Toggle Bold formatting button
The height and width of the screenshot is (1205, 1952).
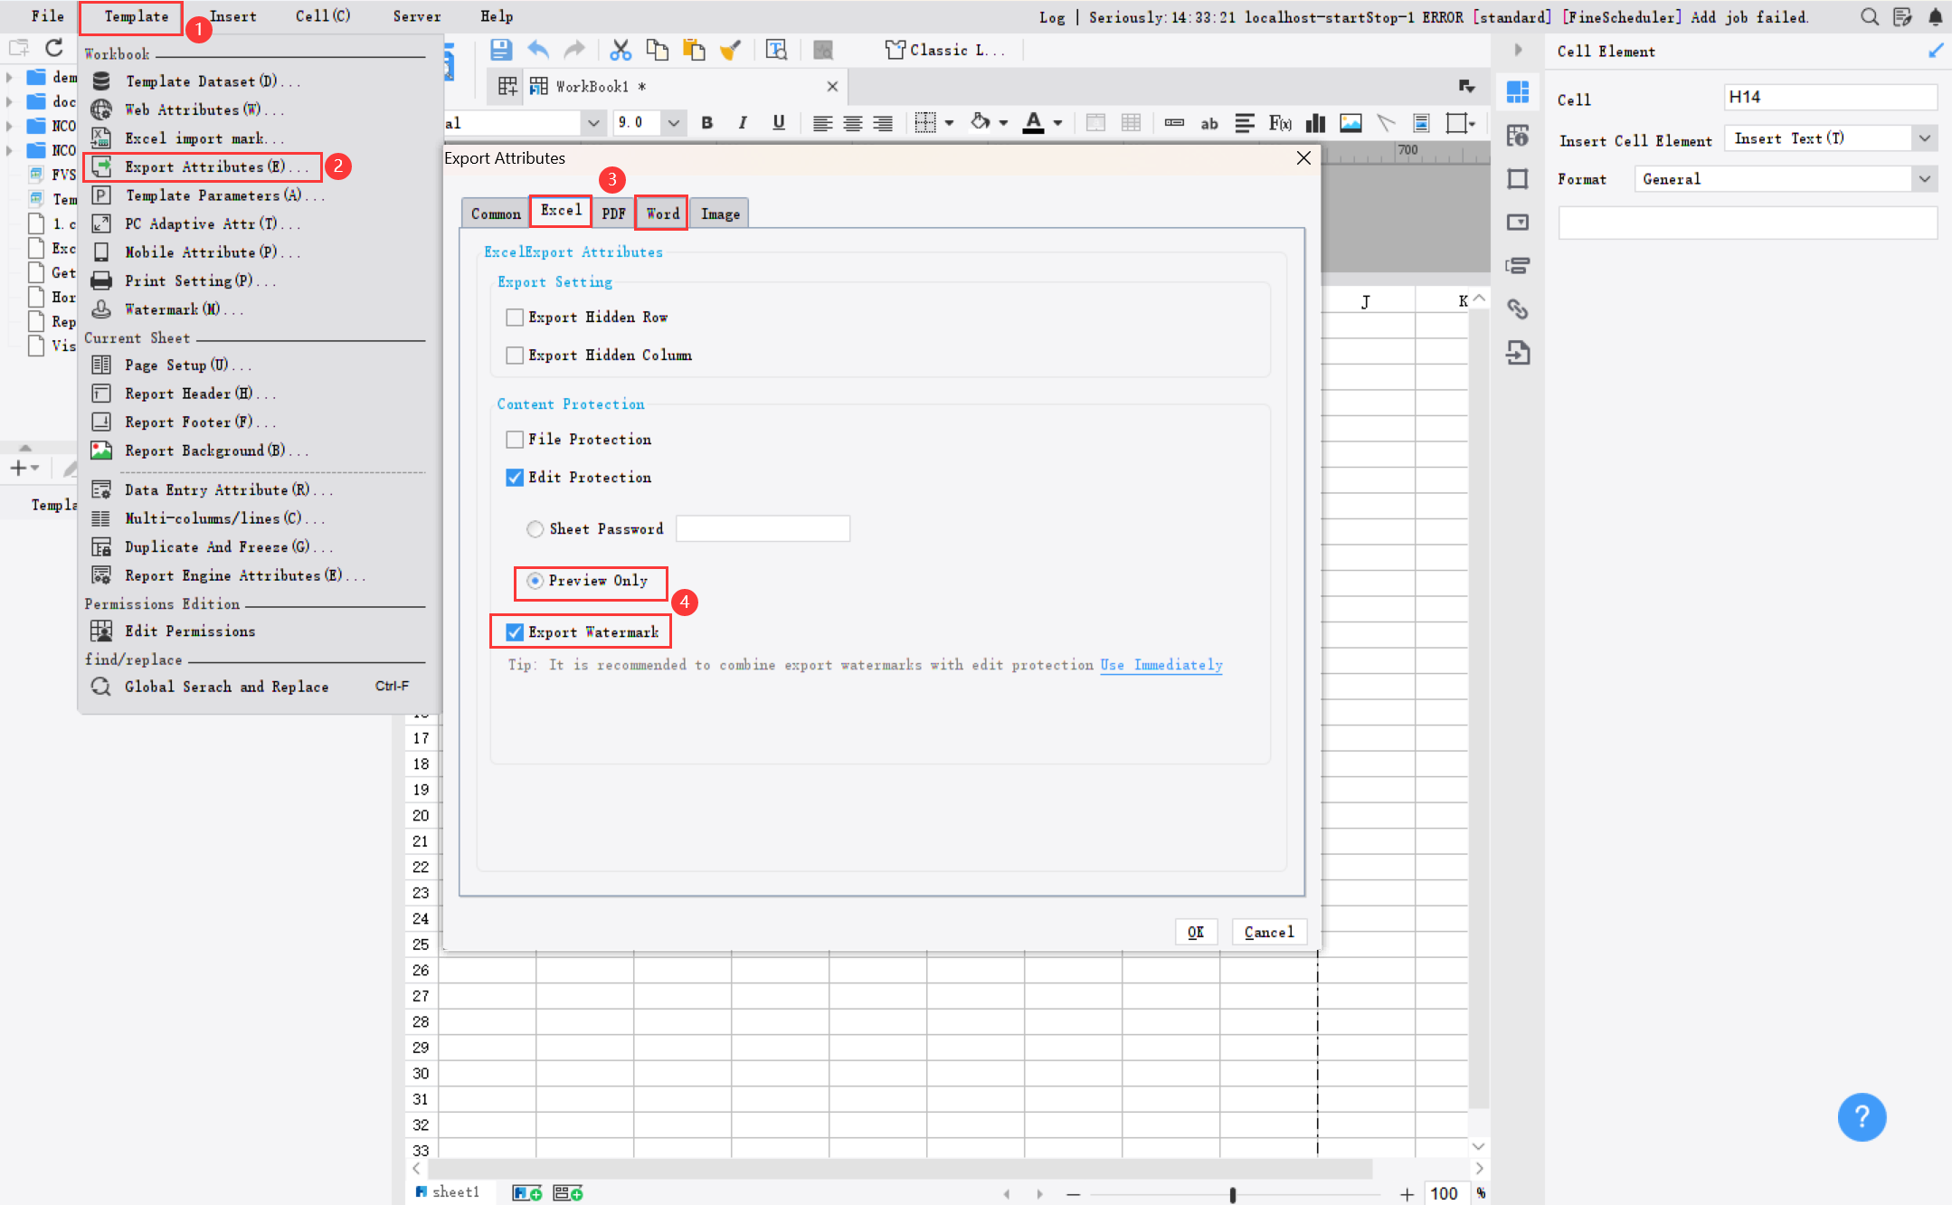[707, 123]
